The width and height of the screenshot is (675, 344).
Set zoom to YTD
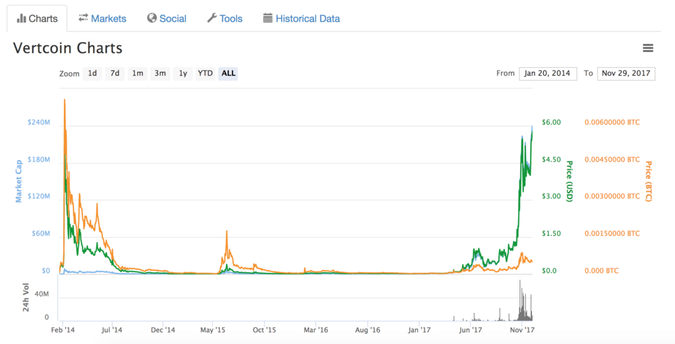pyautogui.click(x=205, y=73)
